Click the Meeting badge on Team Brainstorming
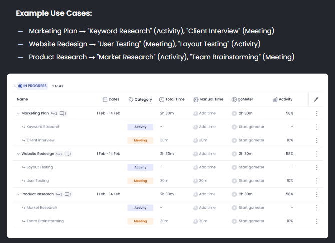This screenshot has width=335, height=243. click(140, 221)
